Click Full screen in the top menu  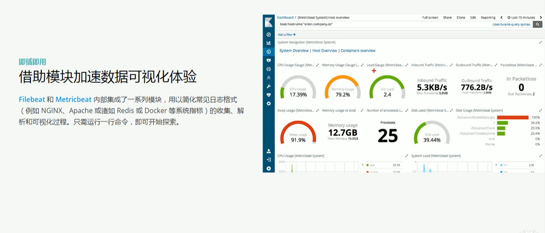(x=430, y=17)
